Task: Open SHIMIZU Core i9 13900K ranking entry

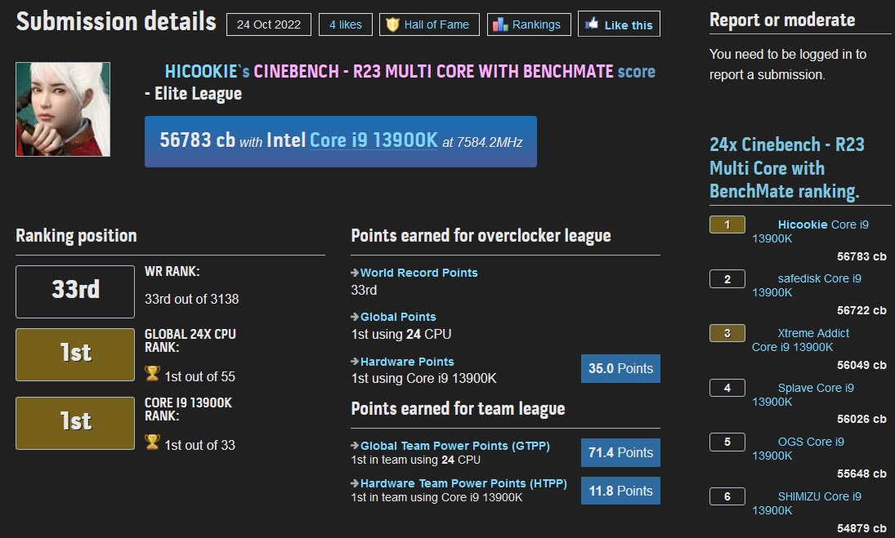Action: (x=807, y=503)
